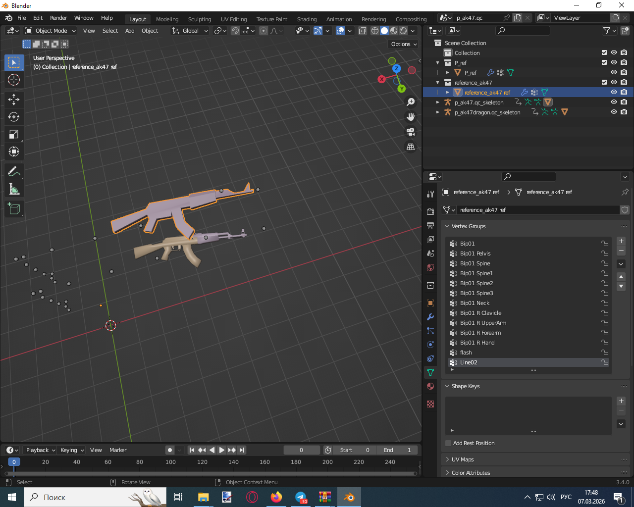Screen dimensions: 634x507
Task: Switch to the Shading workspace tab
Action: pos(307,19)
